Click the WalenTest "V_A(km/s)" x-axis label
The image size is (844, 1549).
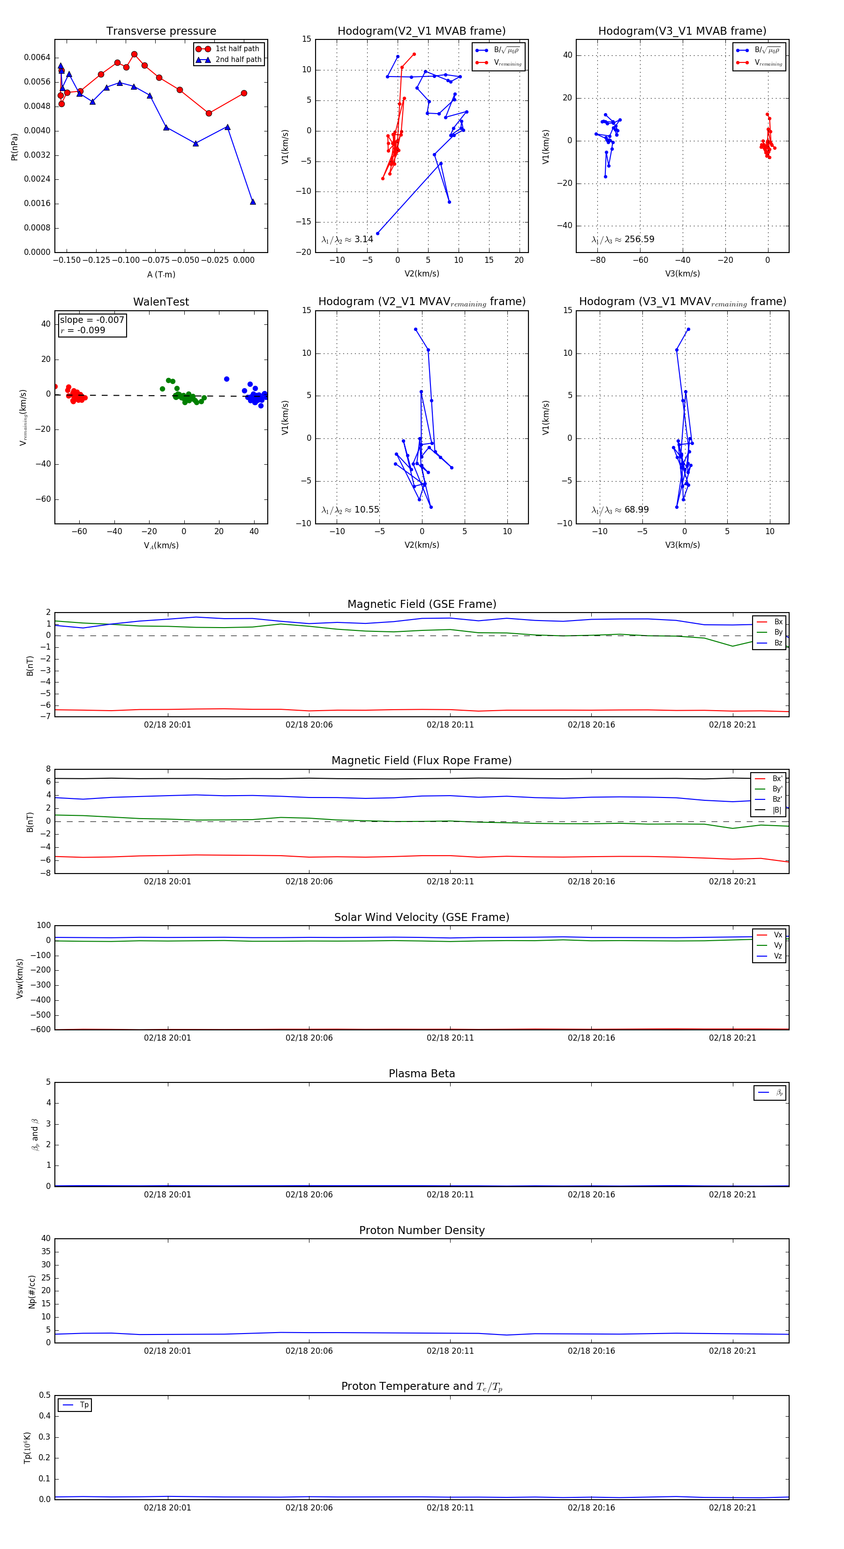pyautogui.click(x=161, y=545)
